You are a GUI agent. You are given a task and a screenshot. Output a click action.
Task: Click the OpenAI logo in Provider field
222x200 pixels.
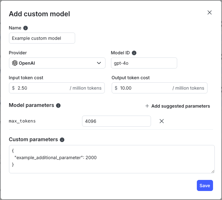point(14,63)
